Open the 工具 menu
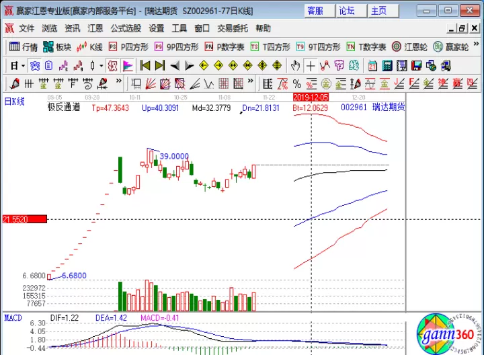 tap(179, 28)
